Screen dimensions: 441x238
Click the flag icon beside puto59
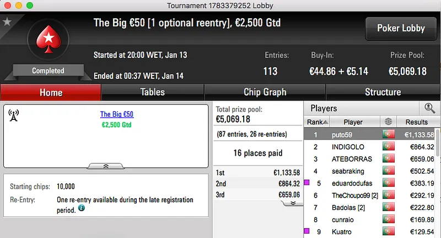(x=389, y=135)
